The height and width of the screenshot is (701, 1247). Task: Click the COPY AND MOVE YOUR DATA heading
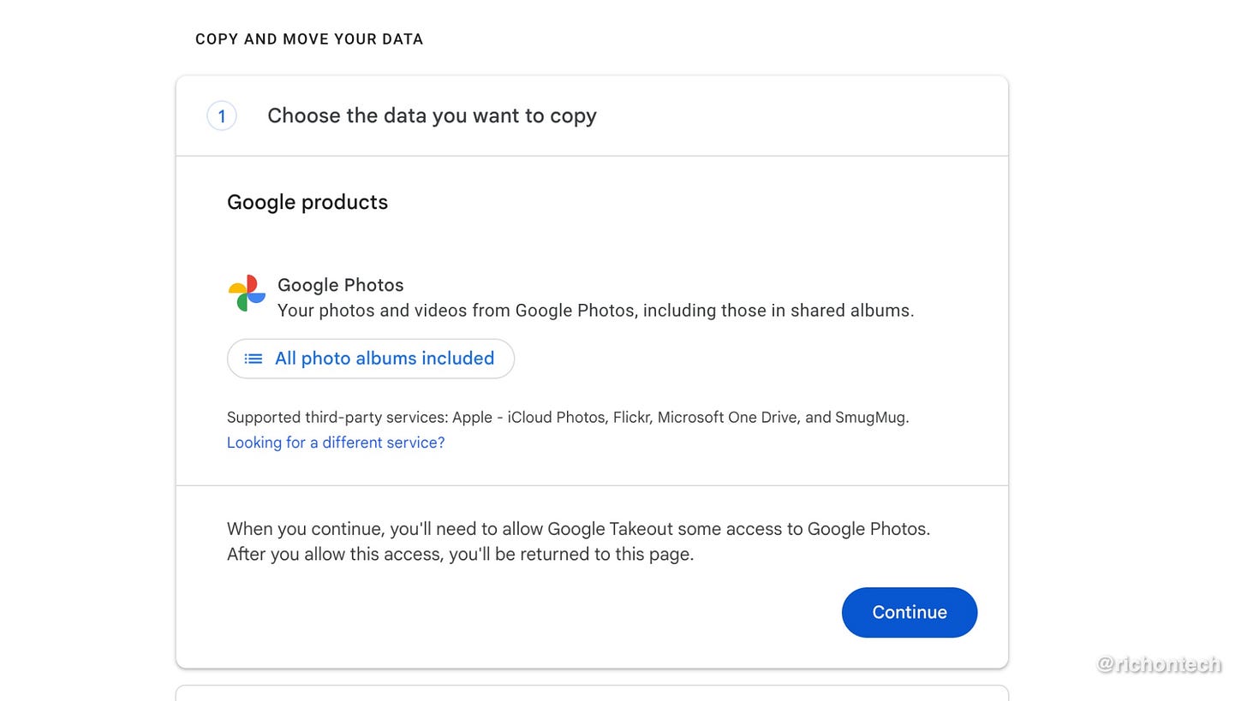click(309, 39)
